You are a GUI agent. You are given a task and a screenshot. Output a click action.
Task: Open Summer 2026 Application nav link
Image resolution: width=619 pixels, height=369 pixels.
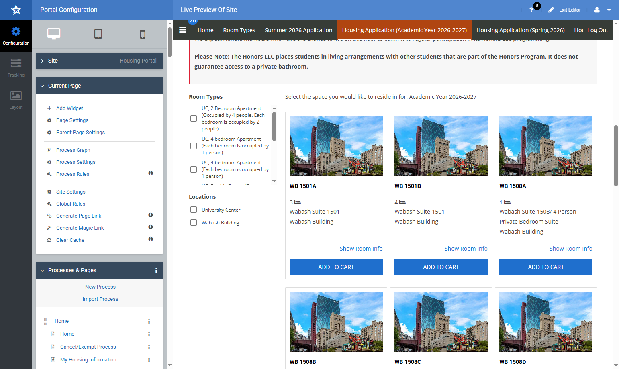pos(298,30)
